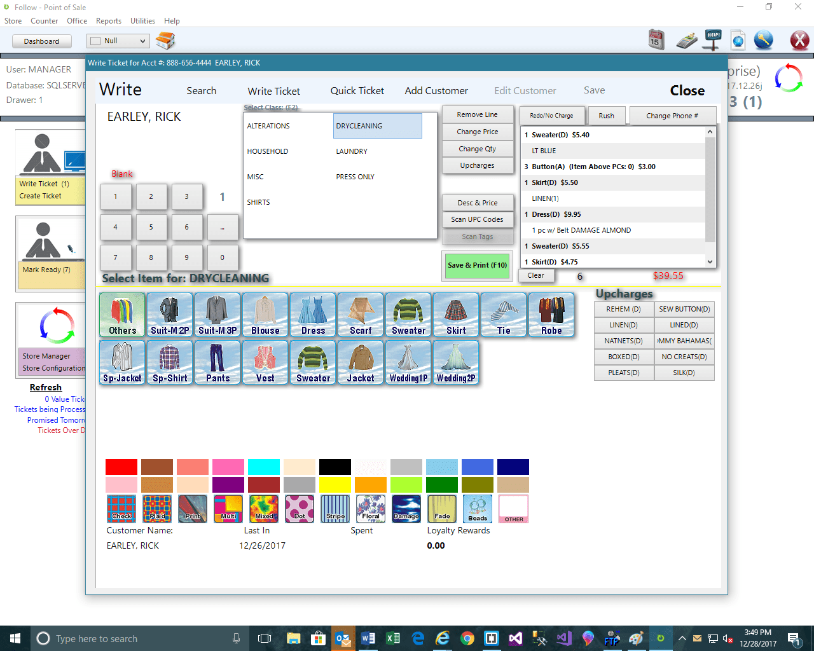Toggle Redo/No Charge for the ticket

point(552,115)
